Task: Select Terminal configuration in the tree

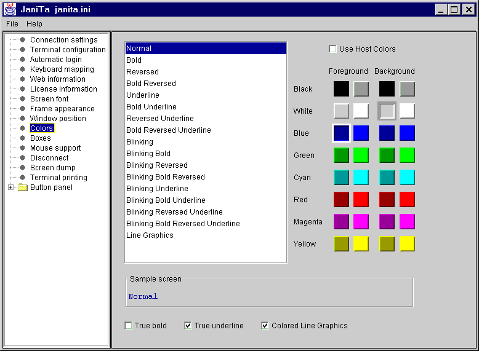Action: (68, 50)
